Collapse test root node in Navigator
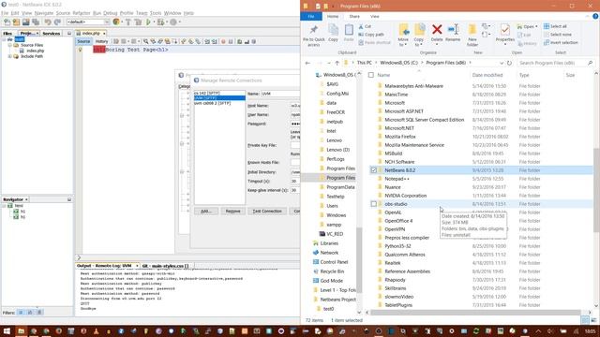 [4, 206]
